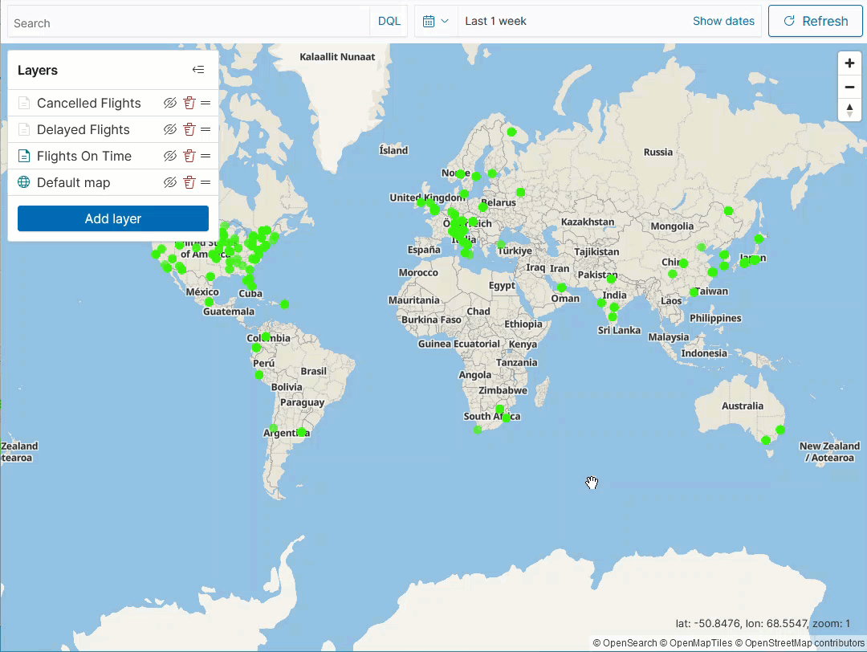Image resolution: width=867 pixels, height=652 pixels.
Task: Switch query language via DQL
Action: coord(389,22)
